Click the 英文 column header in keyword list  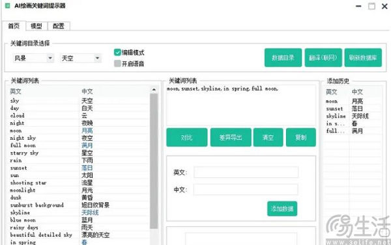[16, 92]
